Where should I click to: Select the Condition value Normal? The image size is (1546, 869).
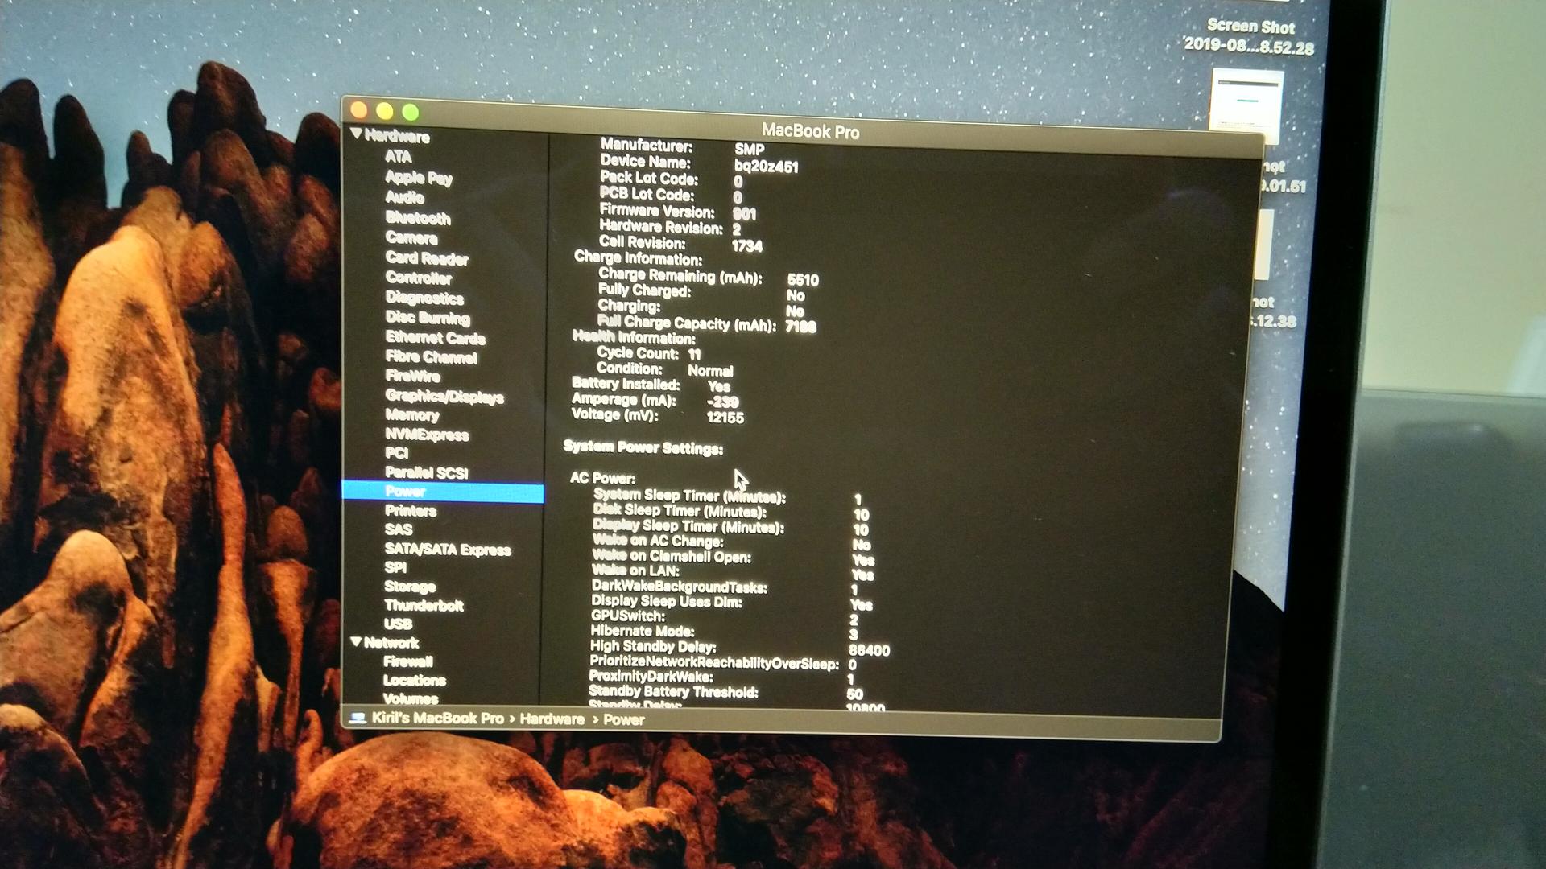click(709, 371)
